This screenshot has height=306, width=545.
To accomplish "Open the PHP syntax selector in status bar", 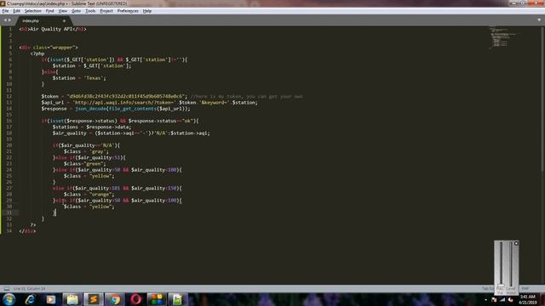I will 525,289.
